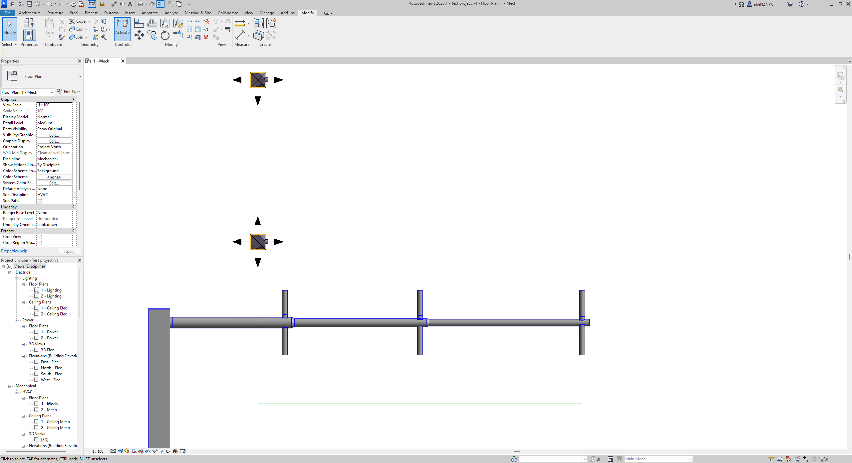Image resolution: width=852 pixels, height=463 pixels.
Task: Open the Floor Plan type selector dropdown
Action: point(80,76)
